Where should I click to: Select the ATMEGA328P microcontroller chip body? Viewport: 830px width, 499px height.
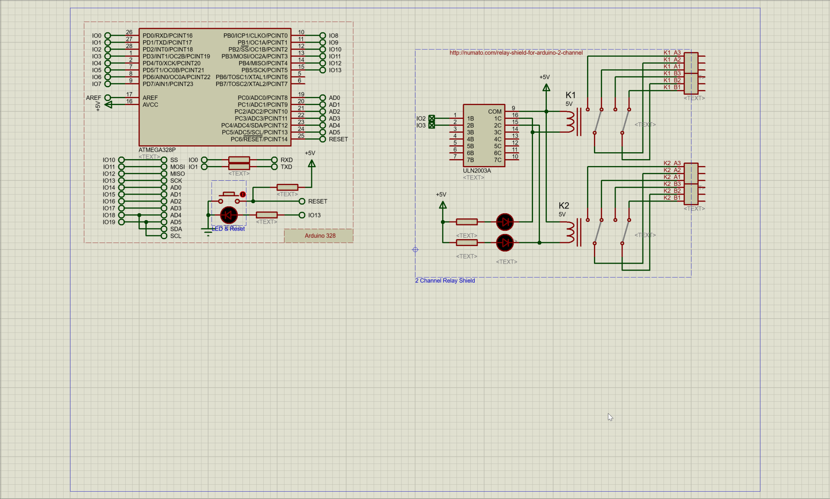coord(215,87)
